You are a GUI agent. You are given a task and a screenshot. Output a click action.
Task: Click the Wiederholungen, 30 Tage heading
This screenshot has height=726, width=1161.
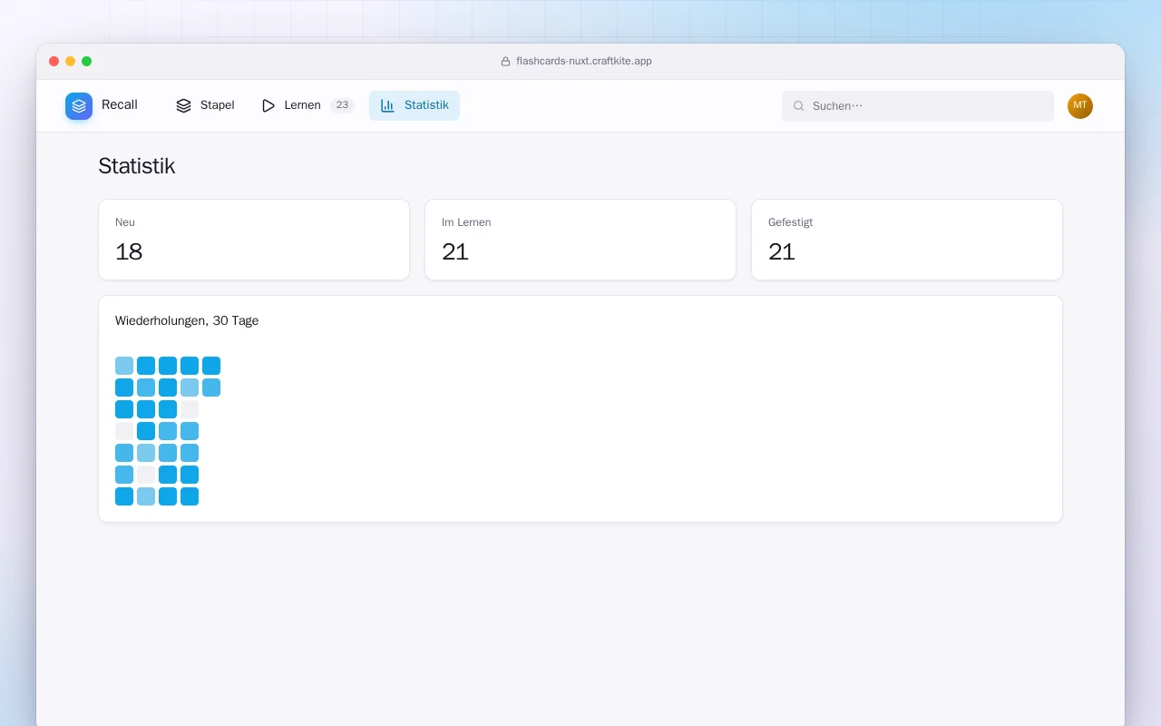point(187,321)
